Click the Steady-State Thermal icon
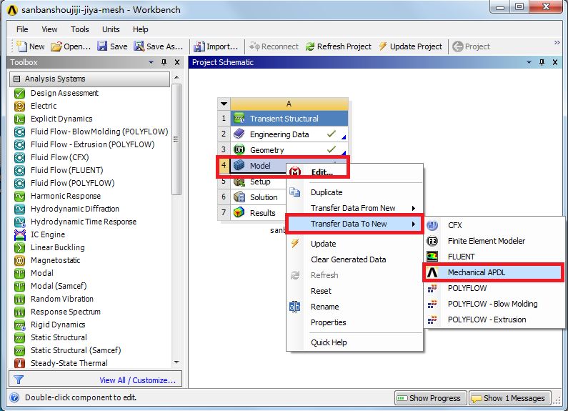Viewport: 568px width, 411px height. pos(19,363)
